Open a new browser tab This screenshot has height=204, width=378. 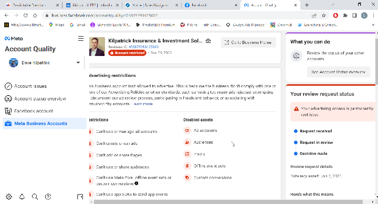coord(307,5)
